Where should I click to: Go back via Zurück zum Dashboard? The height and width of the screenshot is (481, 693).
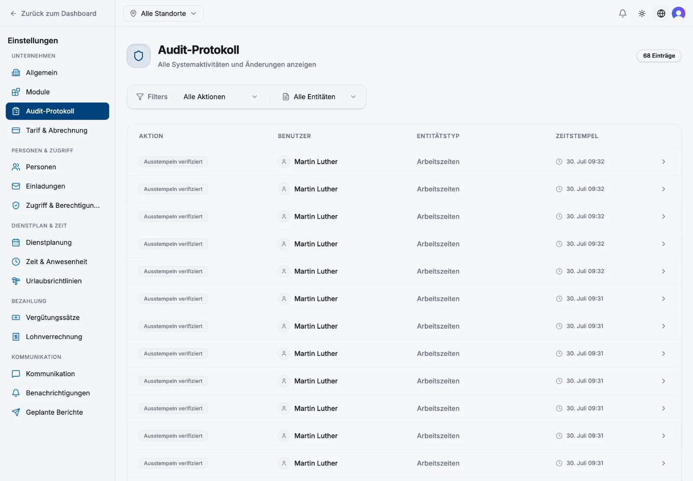(x=53, y=13)
